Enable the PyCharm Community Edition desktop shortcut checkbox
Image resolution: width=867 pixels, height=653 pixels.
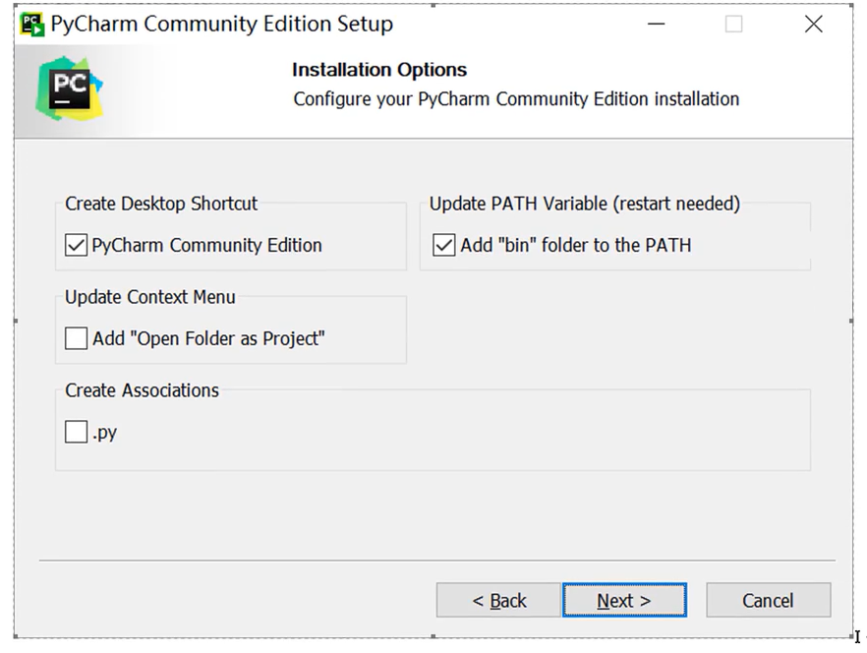tap(77, 245)
